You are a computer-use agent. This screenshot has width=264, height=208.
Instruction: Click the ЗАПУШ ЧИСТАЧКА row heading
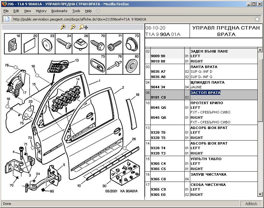209,174
